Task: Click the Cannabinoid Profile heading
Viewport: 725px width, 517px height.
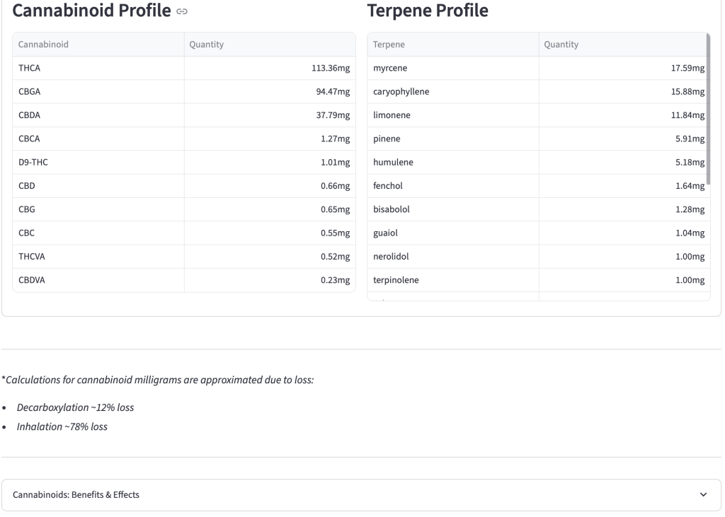Action: click(91, 11)
